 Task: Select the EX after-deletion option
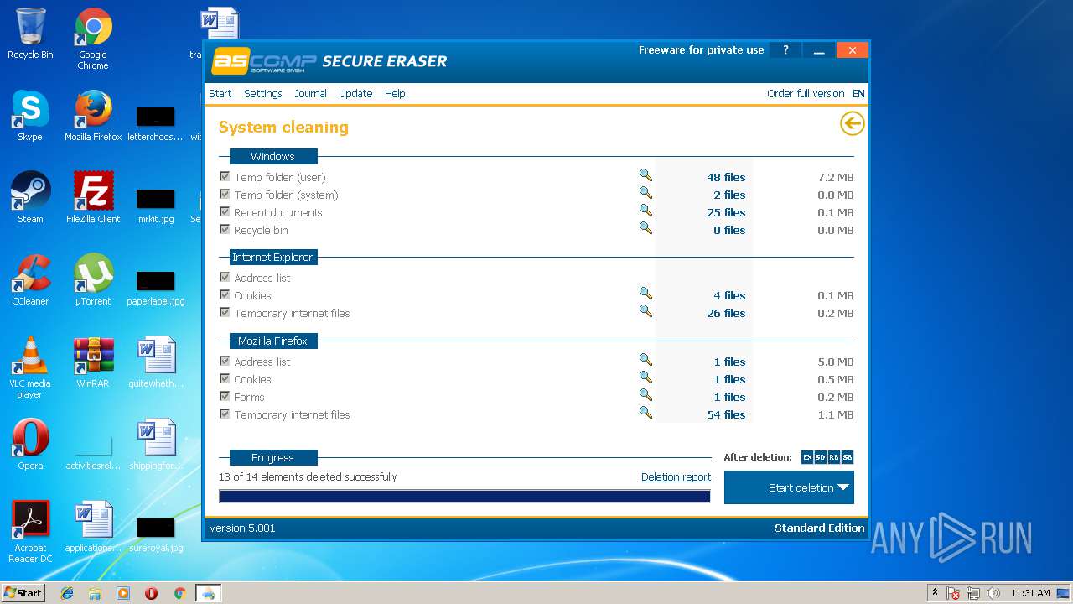point(807,457)
